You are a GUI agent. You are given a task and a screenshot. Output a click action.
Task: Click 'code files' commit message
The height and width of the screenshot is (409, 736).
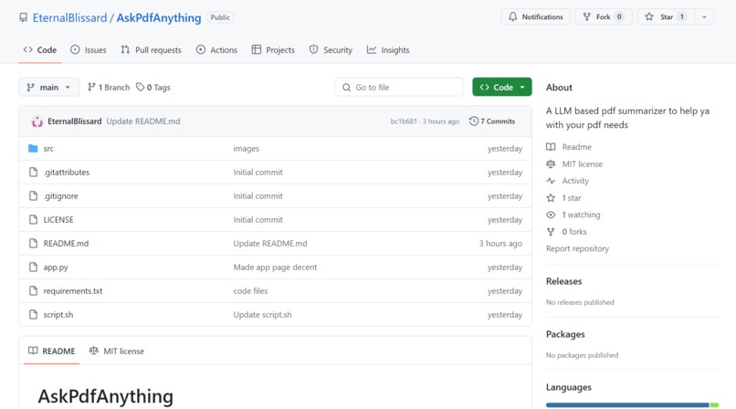(250, 291)
